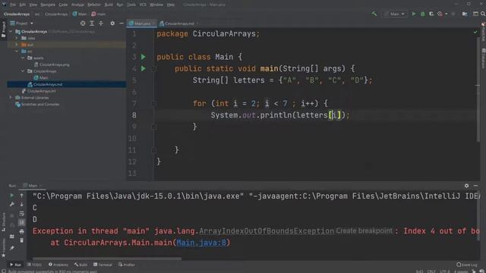Follow the Main.java:8 stack trace link
Screen dimensions: 486x273
click(201, 243)
